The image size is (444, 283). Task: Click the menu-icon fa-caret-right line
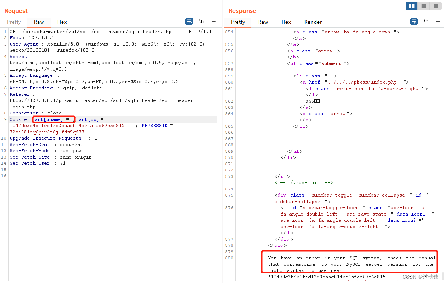point(367,89)
